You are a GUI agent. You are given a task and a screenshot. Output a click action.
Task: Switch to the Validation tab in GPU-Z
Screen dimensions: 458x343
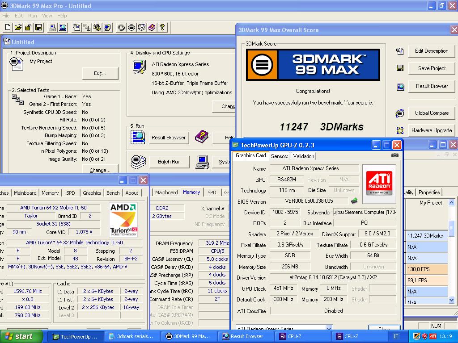[x=304, y=156]
